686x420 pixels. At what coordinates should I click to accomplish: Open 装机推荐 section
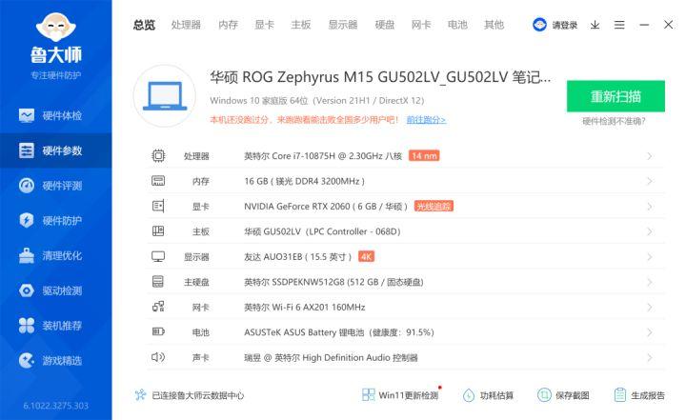pyautogui.click(x=55, y=326)
